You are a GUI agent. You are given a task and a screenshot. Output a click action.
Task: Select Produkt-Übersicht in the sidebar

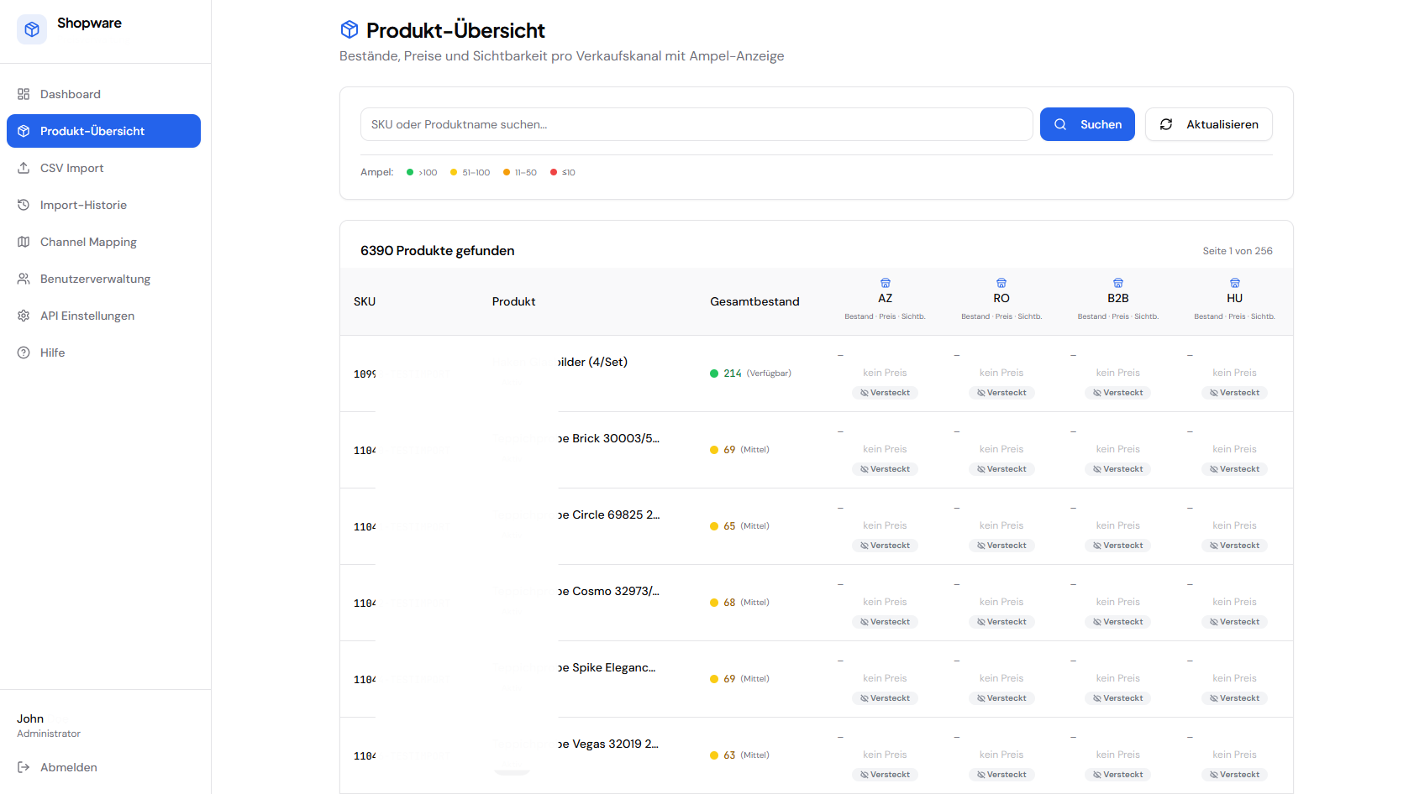103,131
